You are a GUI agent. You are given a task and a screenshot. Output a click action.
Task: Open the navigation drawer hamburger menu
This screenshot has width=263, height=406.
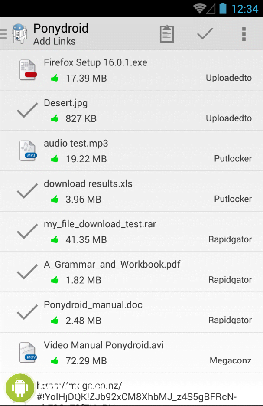coord(3,34)
